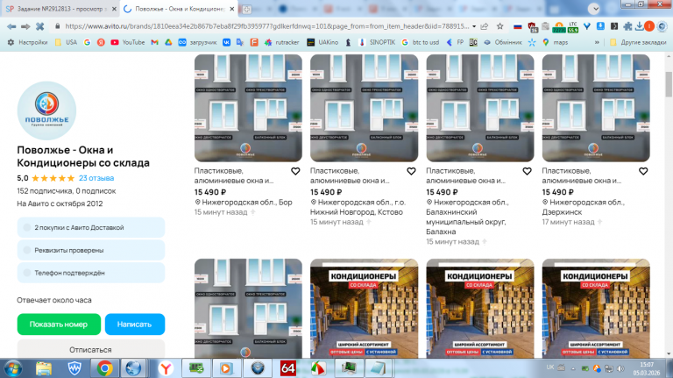Add the Бор listing to favorites with its heart
Image resolution: width=673 pixels, height=378 pixels.
[295, 171]
